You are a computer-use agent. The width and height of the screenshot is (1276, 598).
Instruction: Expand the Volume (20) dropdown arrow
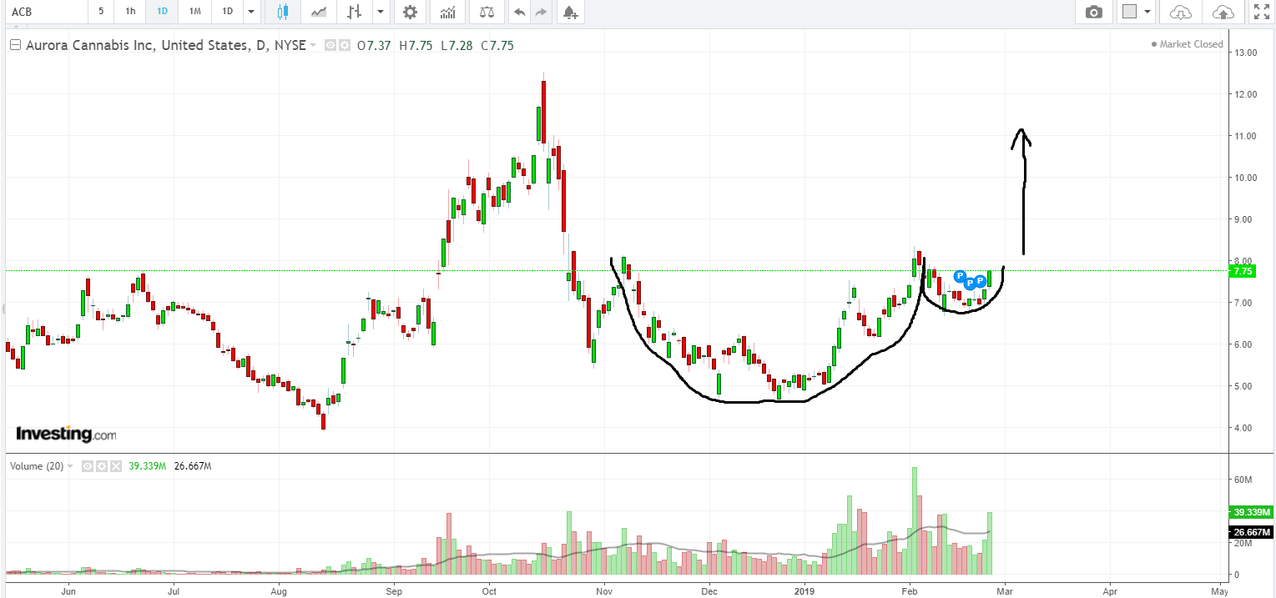click(71, 466)
